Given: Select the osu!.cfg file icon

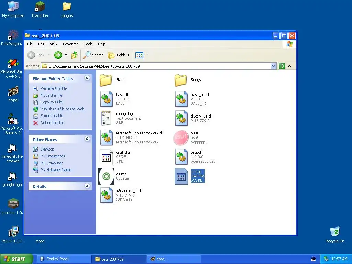Looking at the screenshot, I should click(x=106, y=157).
